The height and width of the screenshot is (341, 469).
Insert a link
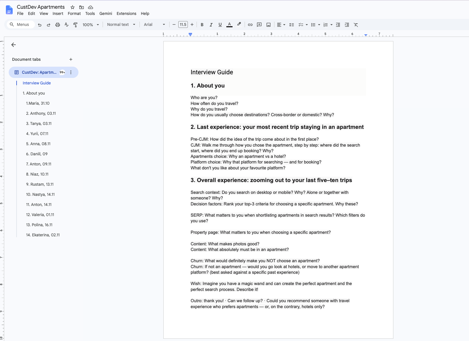pos(250,25)
